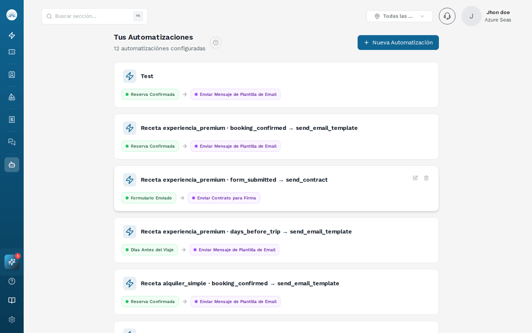Click Reserva Confirmada tag in alquiler_simple card
Image resolution: width=532 pixels, height=333 pixels.
pos(150,302)
